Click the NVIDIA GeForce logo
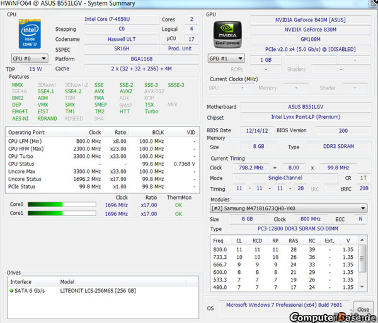 [x=227, y=34]
